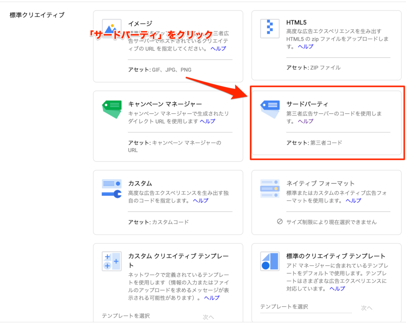Open template select field under standard template
Screen dimensions: 406x325
pos(306,307)
